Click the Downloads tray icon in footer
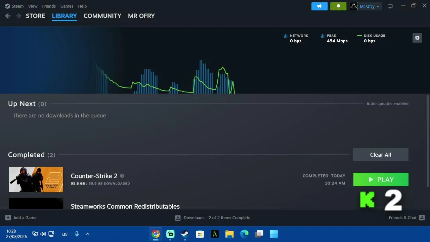Image resolution: width=430 pixels, height=242 pixels. (x=178, y=218)
